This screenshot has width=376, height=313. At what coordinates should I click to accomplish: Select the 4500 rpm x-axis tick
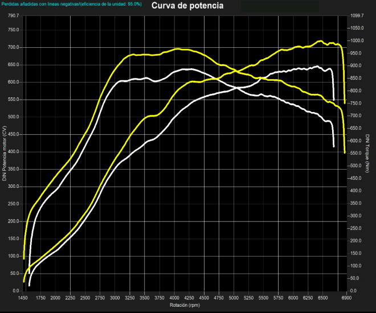pyautogui.click(x=205, y=298)
